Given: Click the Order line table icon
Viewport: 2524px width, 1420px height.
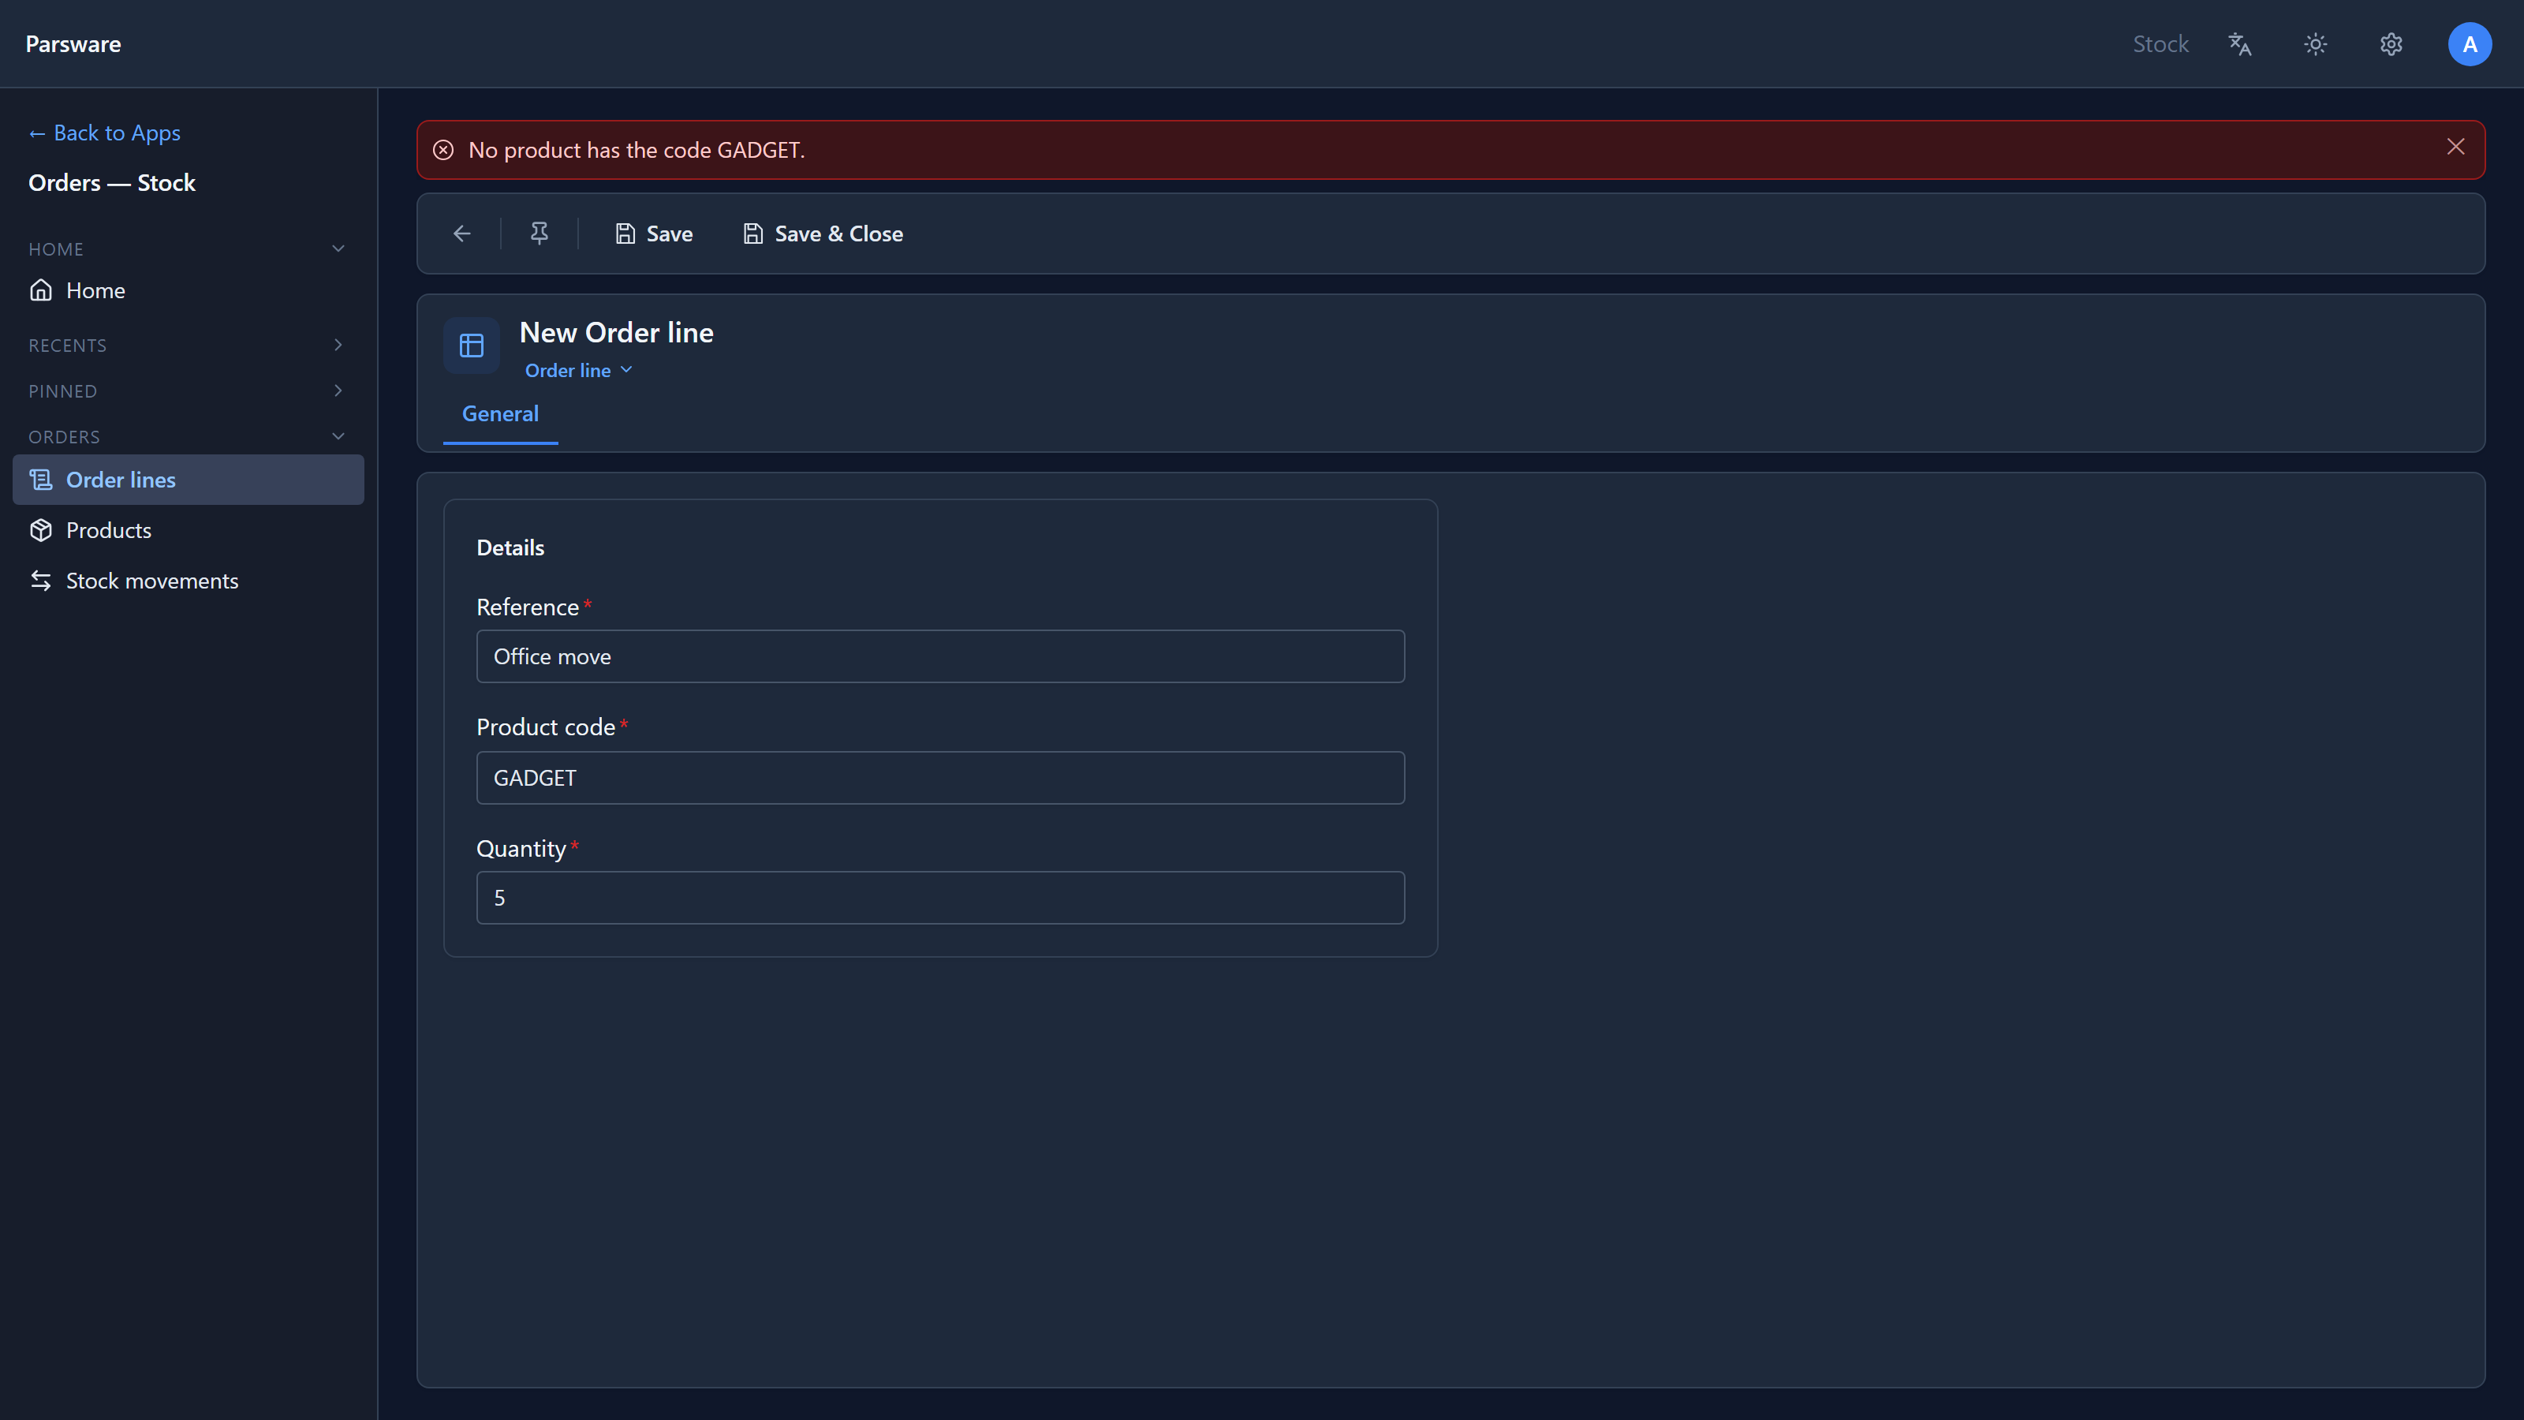Looking at the screenshot, I should point(472,345).
